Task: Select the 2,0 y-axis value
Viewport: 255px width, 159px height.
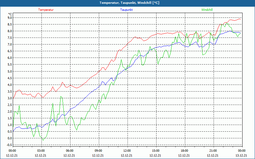Action: point(10,112)
